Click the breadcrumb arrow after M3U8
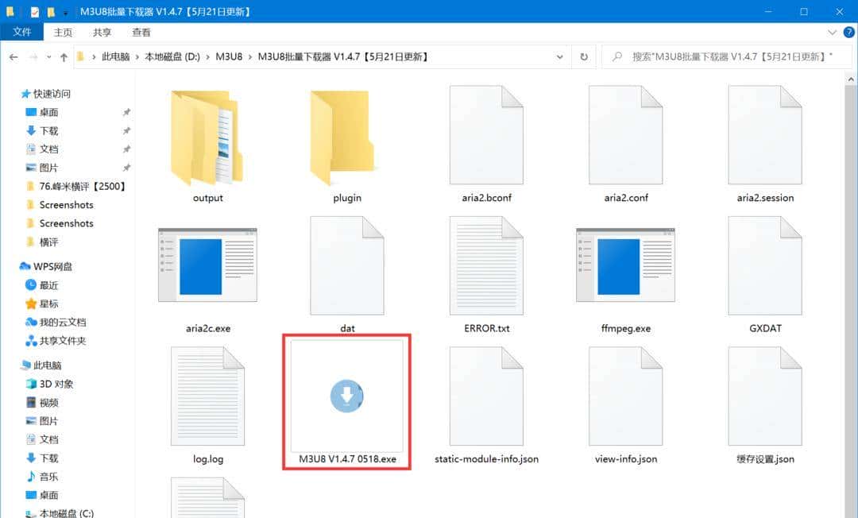The height and width of the screenshot is (518, 858). click(x=250, y=57)
